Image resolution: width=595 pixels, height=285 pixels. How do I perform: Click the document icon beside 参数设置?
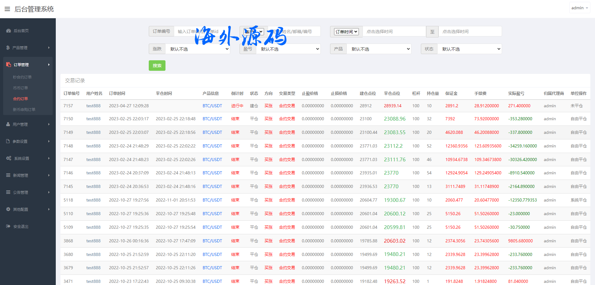[8, 141]
